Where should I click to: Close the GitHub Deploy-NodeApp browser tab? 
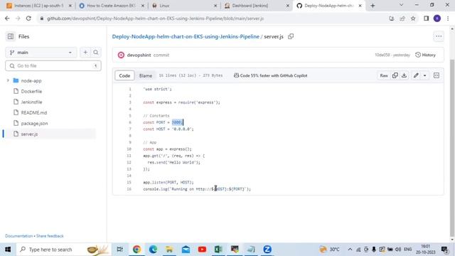coord(360,6)
